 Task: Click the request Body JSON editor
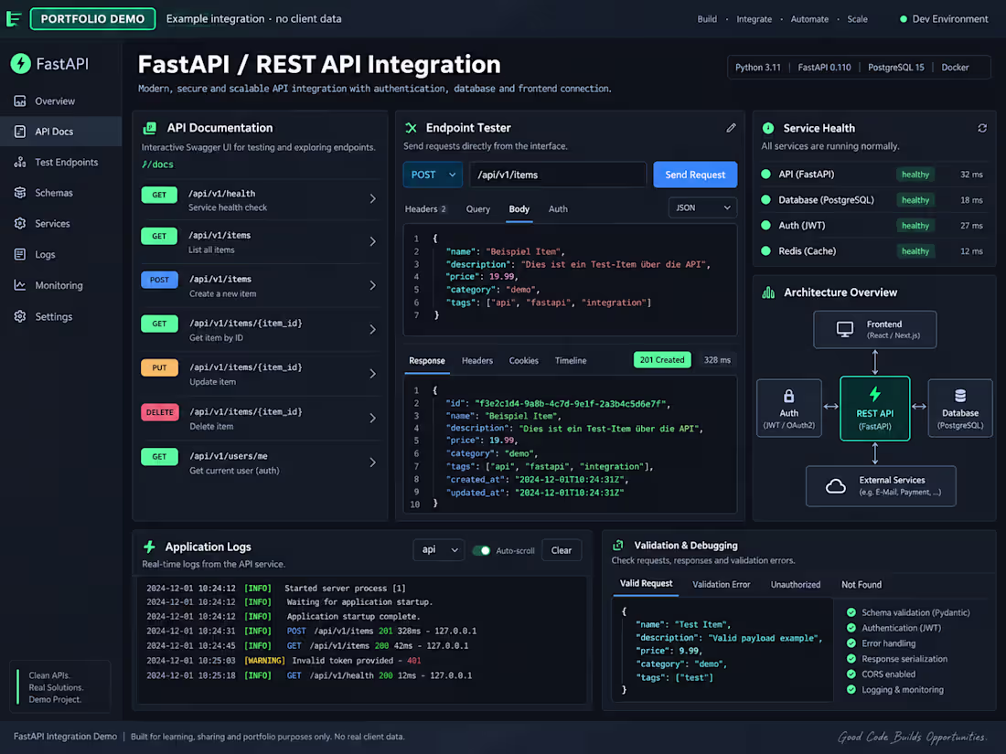tap(570, 280)
